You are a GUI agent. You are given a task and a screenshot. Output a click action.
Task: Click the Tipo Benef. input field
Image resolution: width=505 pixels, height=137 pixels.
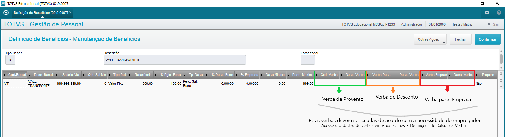10,60
